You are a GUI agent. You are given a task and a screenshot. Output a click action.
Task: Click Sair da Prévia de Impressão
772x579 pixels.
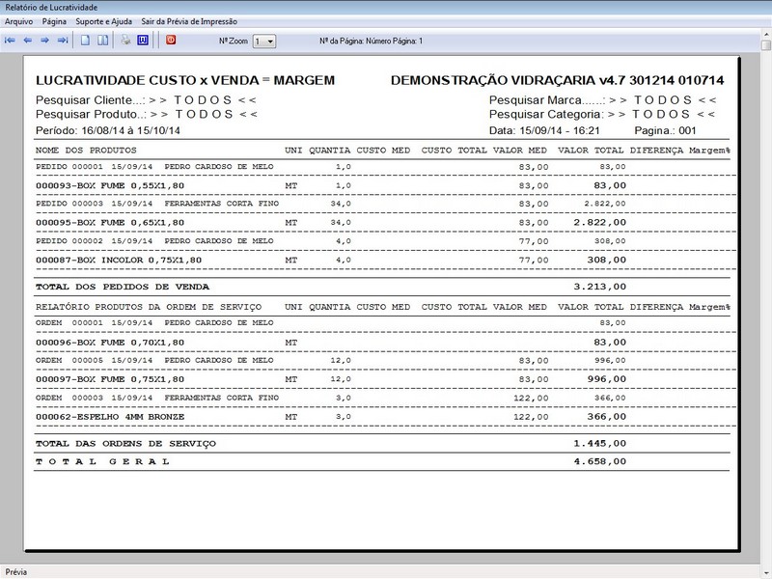click(187, 20)
